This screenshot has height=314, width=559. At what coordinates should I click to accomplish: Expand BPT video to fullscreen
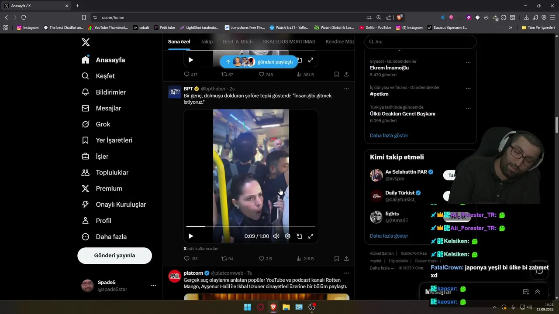[311, 236]
